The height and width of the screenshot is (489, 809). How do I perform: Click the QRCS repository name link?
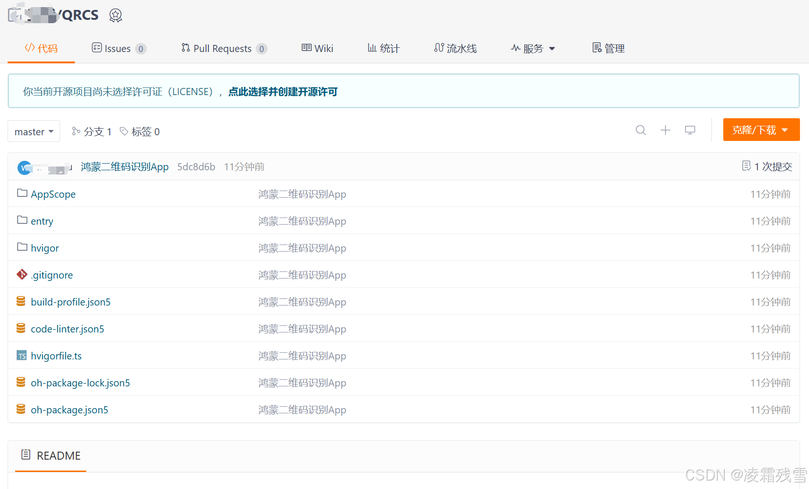(x=81, y=15)
